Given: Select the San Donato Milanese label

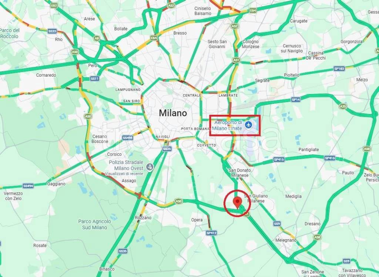Looking at the screenshot, I should (x=239, y=173).
